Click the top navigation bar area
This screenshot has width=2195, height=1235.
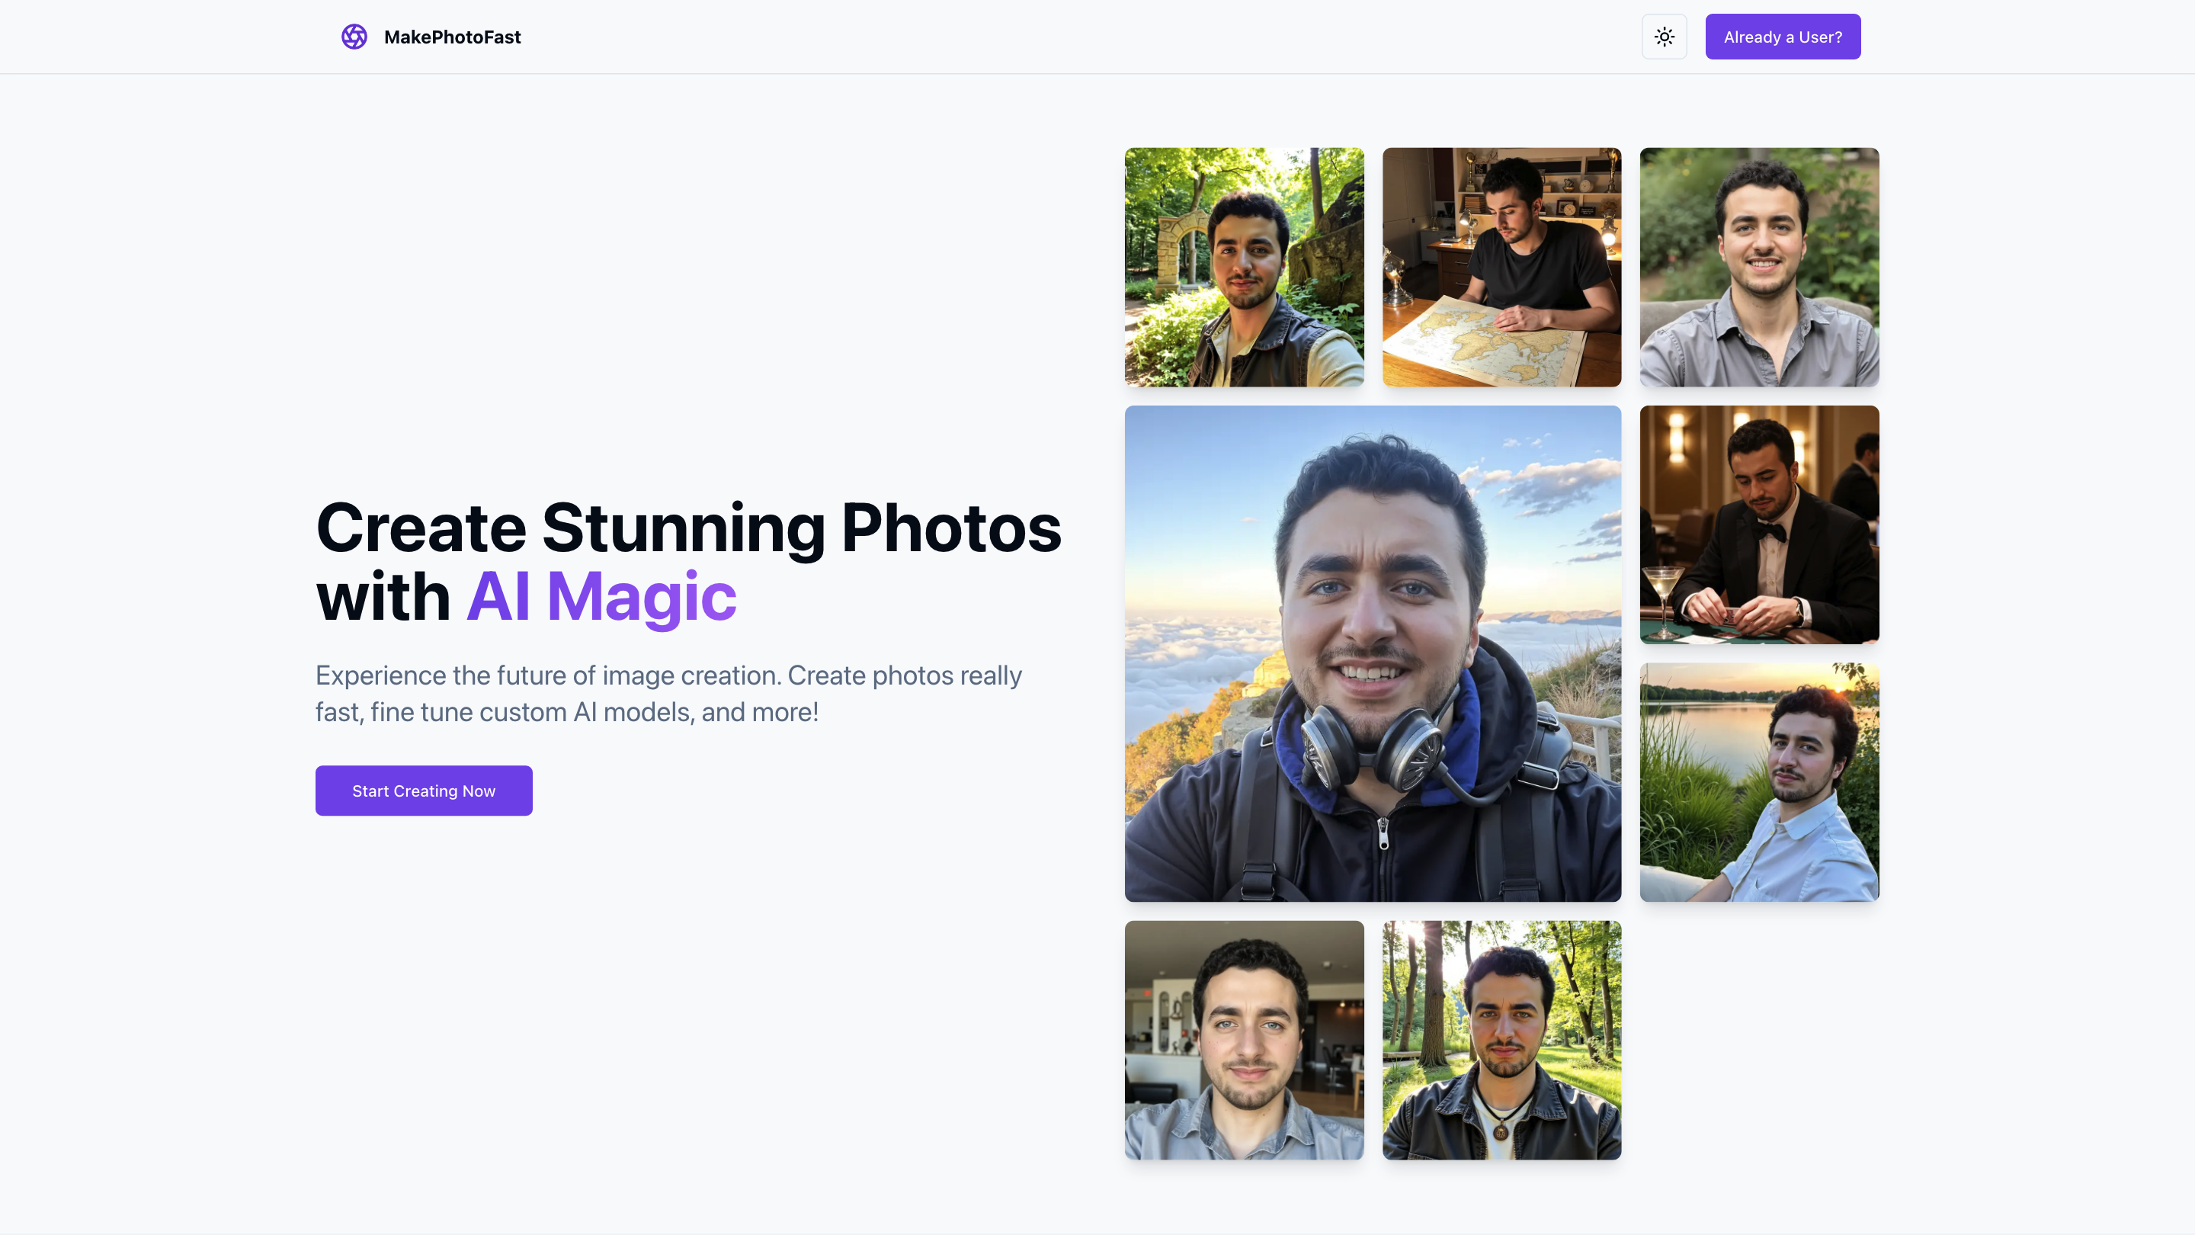pos(1097,37)
